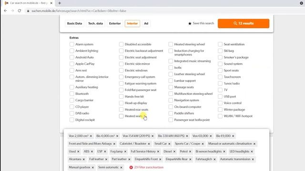The height and width of the screenshot is (171, 305).
Task: Remove the Full Service History filter
Action: click(158, 152)
